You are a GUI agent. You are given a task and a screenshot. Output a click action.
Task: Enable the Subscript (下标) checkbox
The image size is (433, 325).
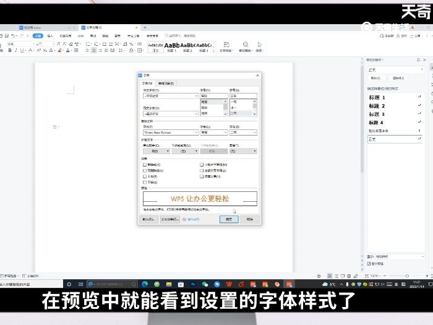point(145,183)
